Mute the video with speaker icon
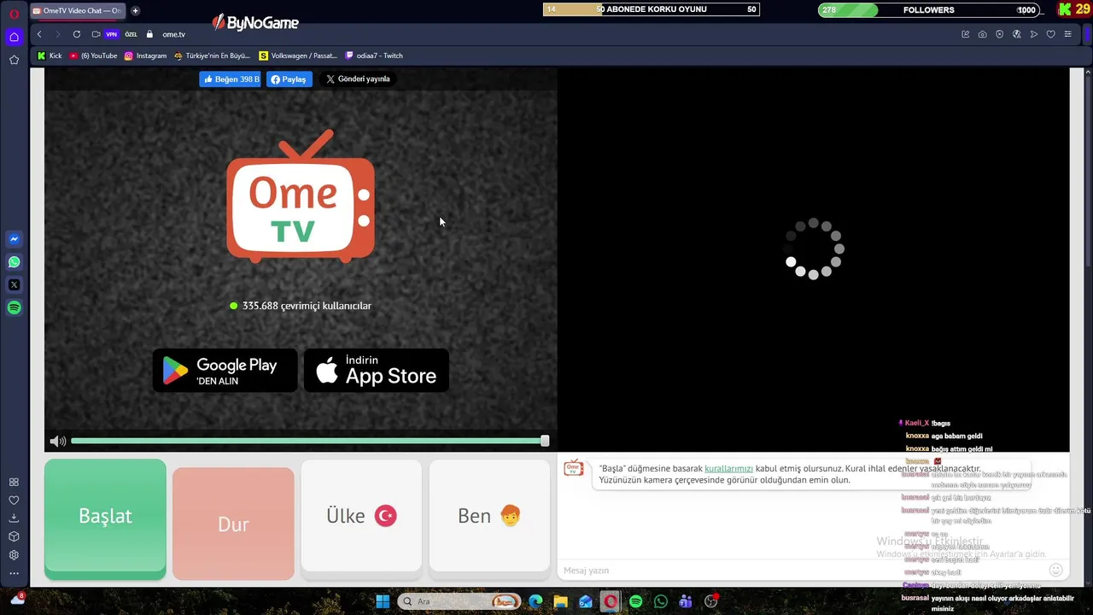1093x615 pixels. 57,442
